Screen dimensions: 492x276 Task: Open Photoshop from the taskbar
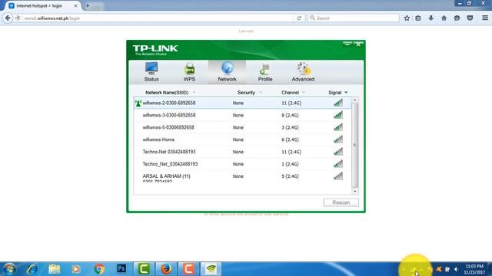pos(121,269)
